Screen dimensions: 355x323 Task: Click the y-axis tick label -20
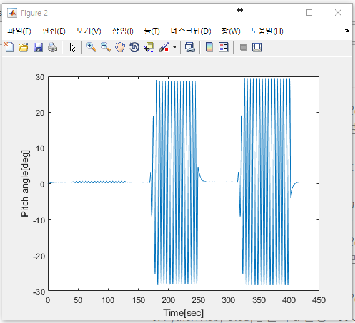[x=39, y=256]
